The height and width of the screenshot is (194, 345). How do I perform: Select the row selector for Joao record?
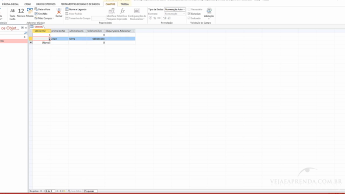coord(31,39)
